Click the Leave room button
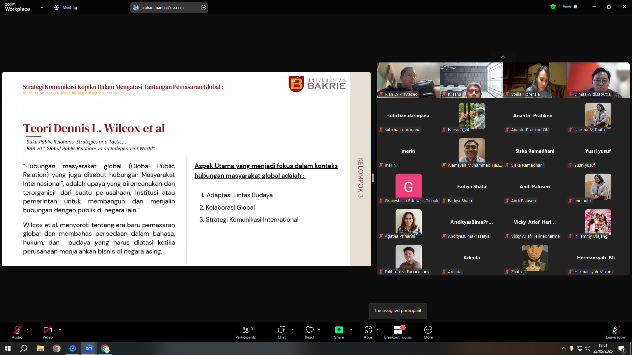Screen dimensions: 632x355 616,332
